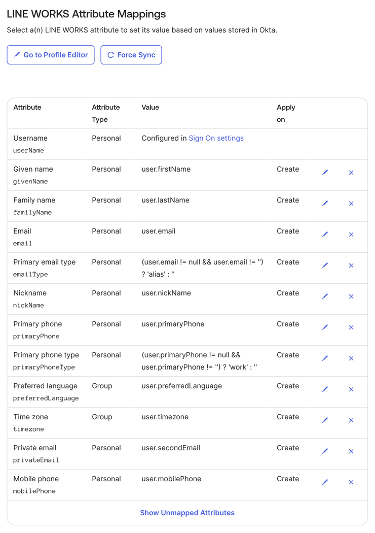The image size is (375, 533).
Task: Click the LINE WORKS Attribute Mappings heading
Action: pyautogui.click(x=86, y=14)
